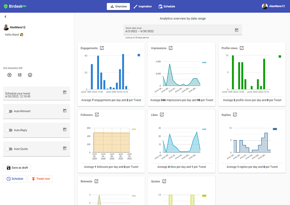
Task: Open calendar icon in Auto-Reply row
Action: tap(65, 129)
